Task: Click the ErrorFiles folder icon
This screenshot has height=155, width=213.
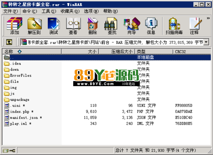Action: [x=7, y=76]
